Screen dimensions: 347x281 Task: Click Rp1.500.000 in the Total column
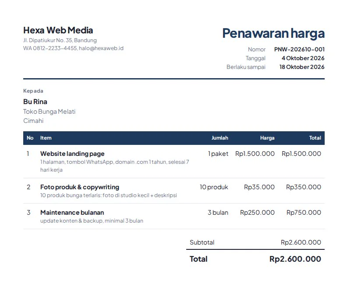click(301, 154)
